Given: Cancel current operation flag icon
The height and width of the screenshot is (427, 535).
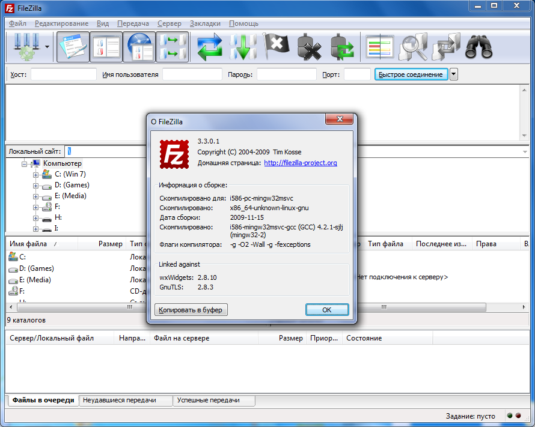Looking at the screenshot, I should [276, 47].
